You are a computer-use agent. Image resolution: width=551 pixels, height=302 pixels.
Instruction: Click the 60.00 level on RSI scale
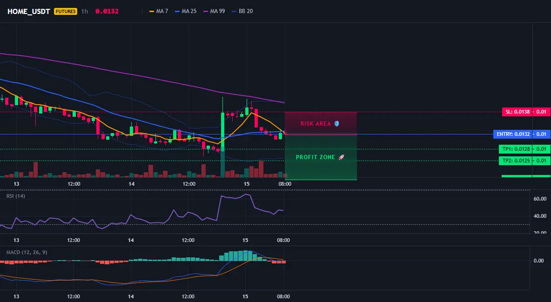pyautogui.click(x=540, y=199)
